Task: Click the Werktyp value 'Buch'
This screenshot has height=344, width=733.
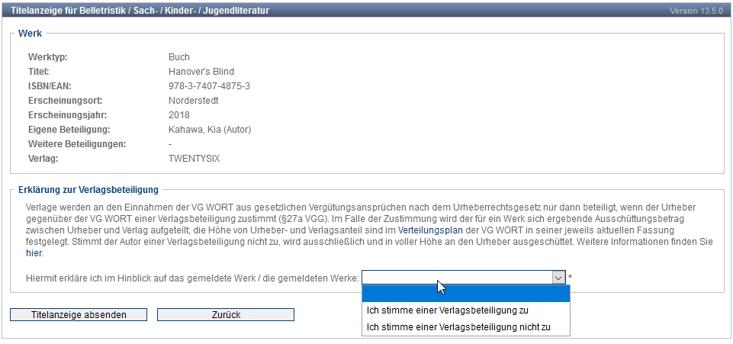Action: point(179,57)
